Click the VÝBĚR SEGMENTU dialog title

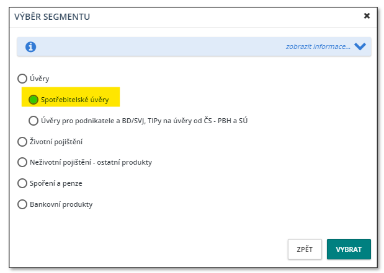coord(52,17)
